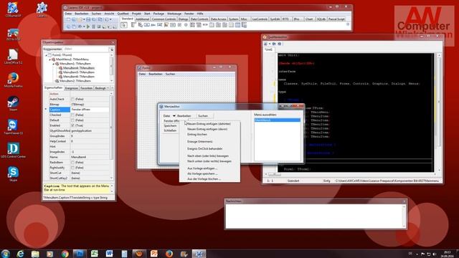Select the pointer tool in component palette
The height and width of the screenshot is (258, 459).
pyautogui.click(x=124, y=26)
